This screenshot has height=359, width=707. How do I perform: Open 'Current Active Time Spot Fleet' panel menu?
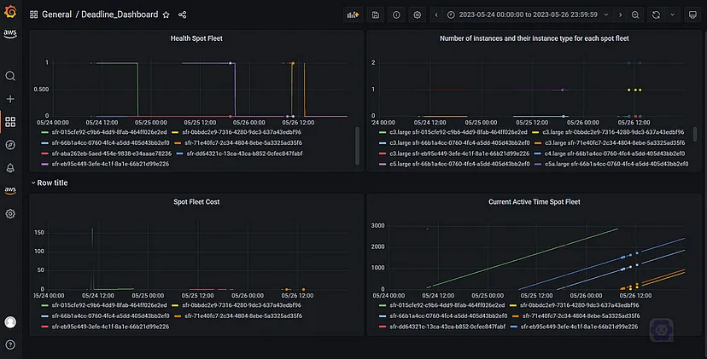pos(534,202)
